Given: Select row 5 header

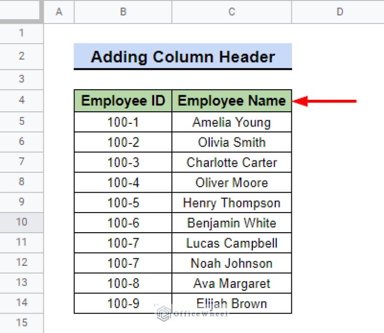Looking at the screenshot, I should (22, 122).
